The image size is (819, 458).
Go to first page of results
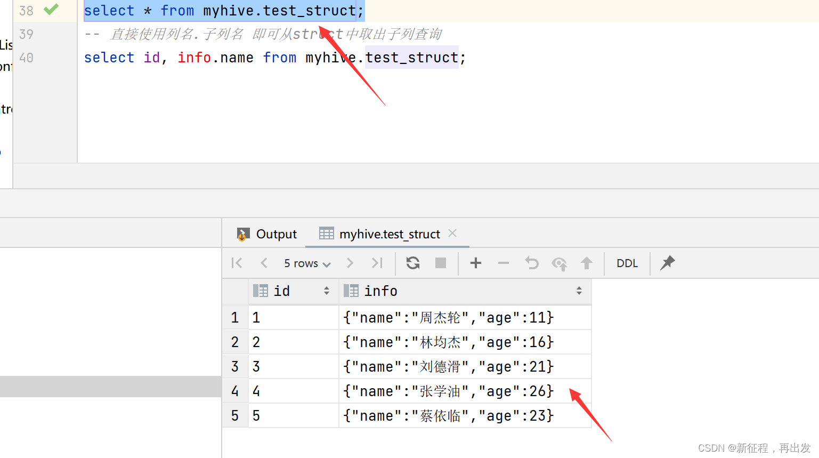(x=237, y=263)
